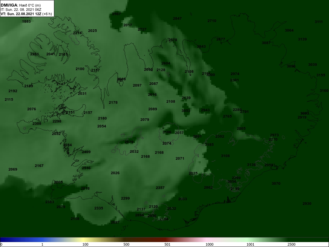329x247 pixels.
Task: Click the 3160 map value
Action: 324,91
